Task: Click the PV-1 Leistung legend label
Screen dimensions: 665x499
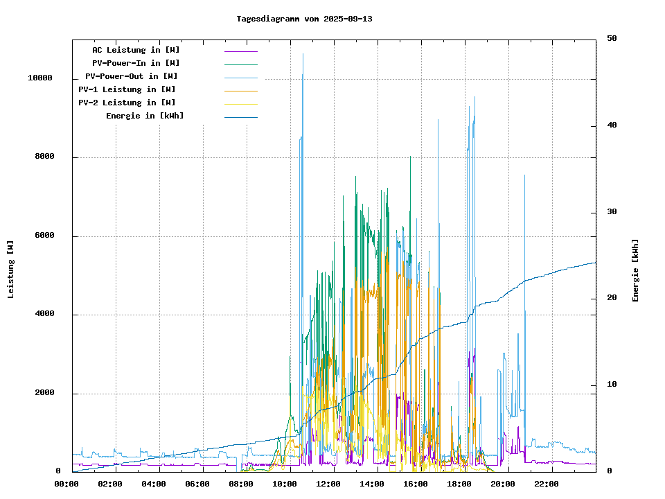Action: [x=127, y=89]
